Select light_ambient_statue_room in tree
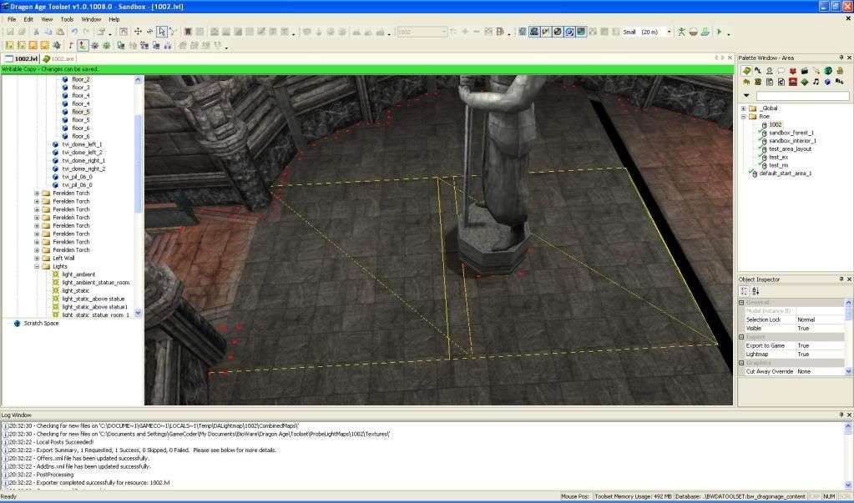 (x=95, y=282)
